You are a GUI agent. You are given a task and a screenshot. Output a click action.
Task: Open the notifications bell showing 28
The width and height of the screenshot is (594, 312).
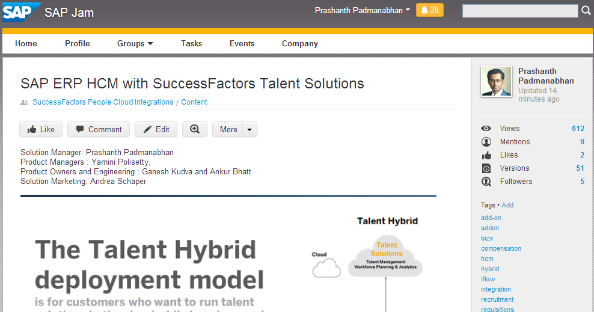click(x=430, y=10)
